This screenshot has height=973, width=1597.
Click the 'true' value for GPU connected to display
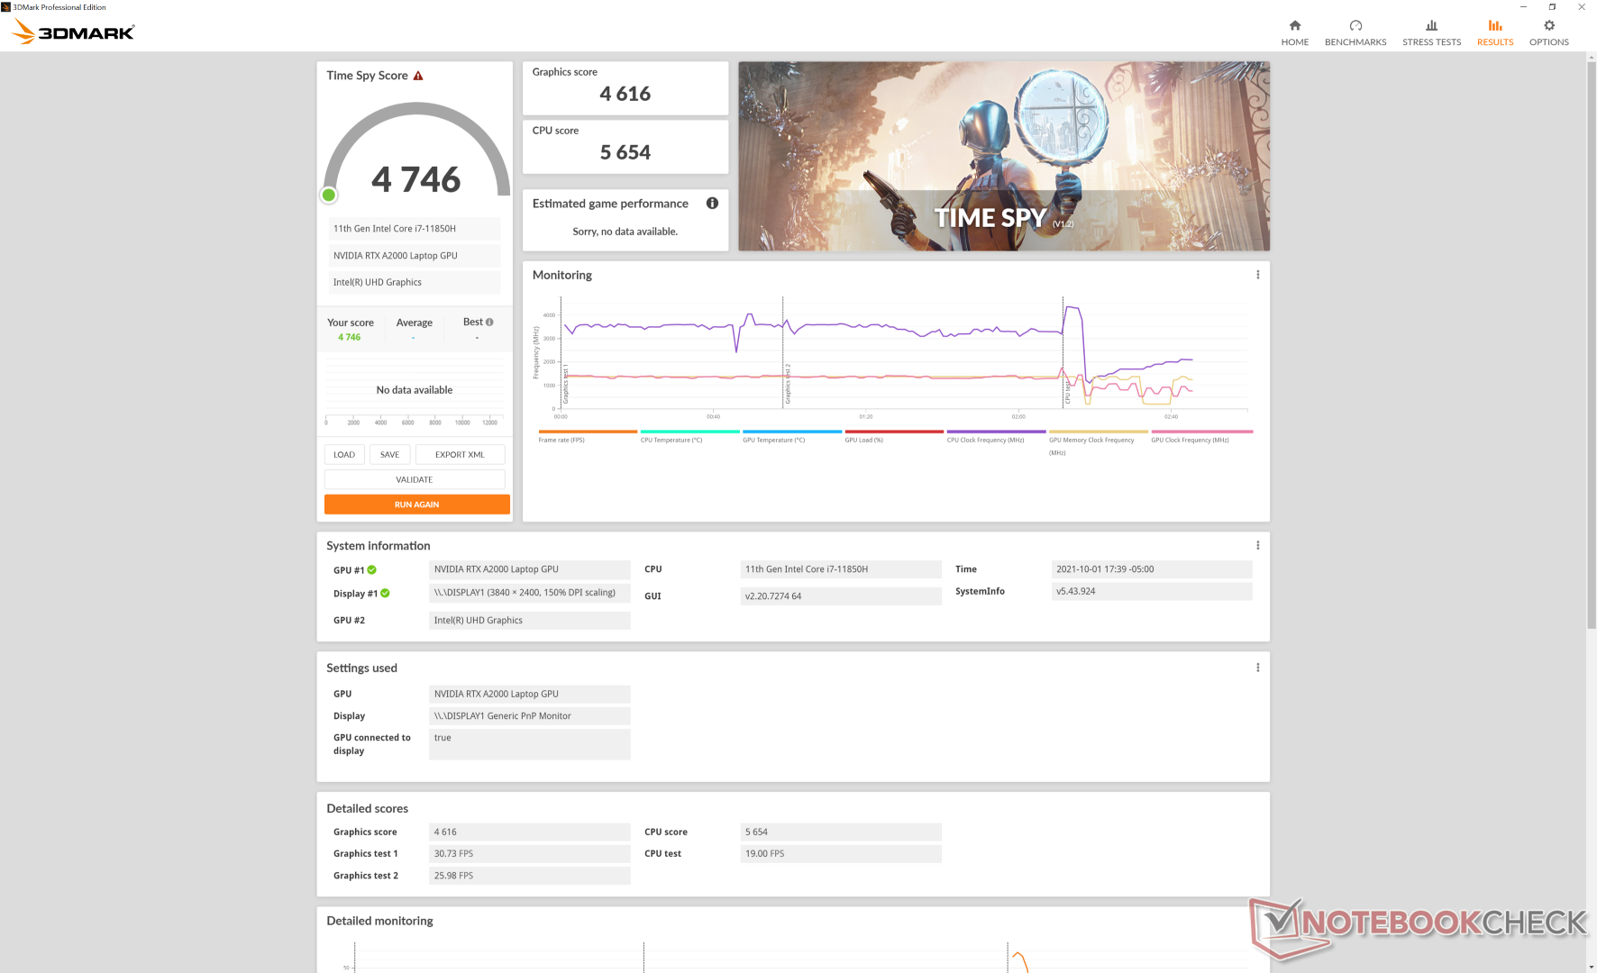[530, 744]
